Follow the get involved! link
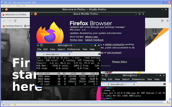Viewport: 172px width, 107px height. click(x=114, y=52)
